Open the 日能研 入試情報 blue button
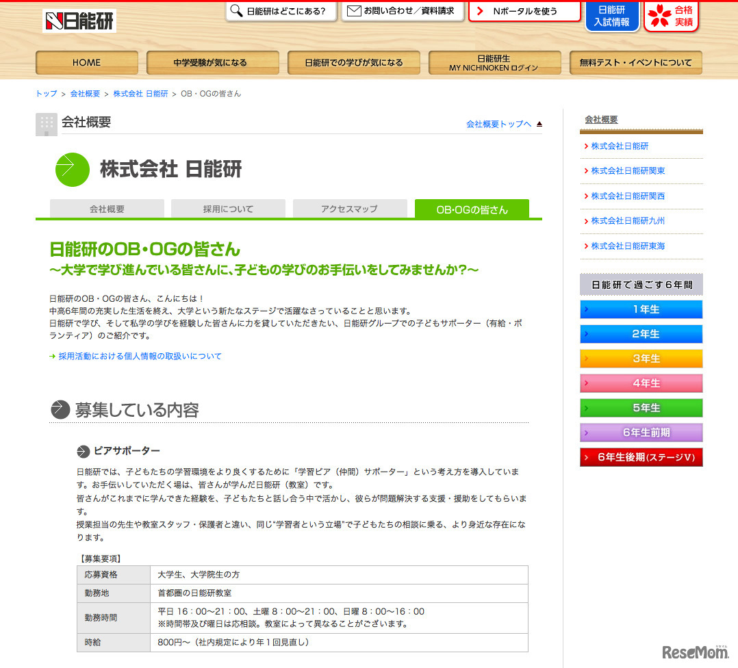Screen dimensions: 738x668 click(611, 16)
